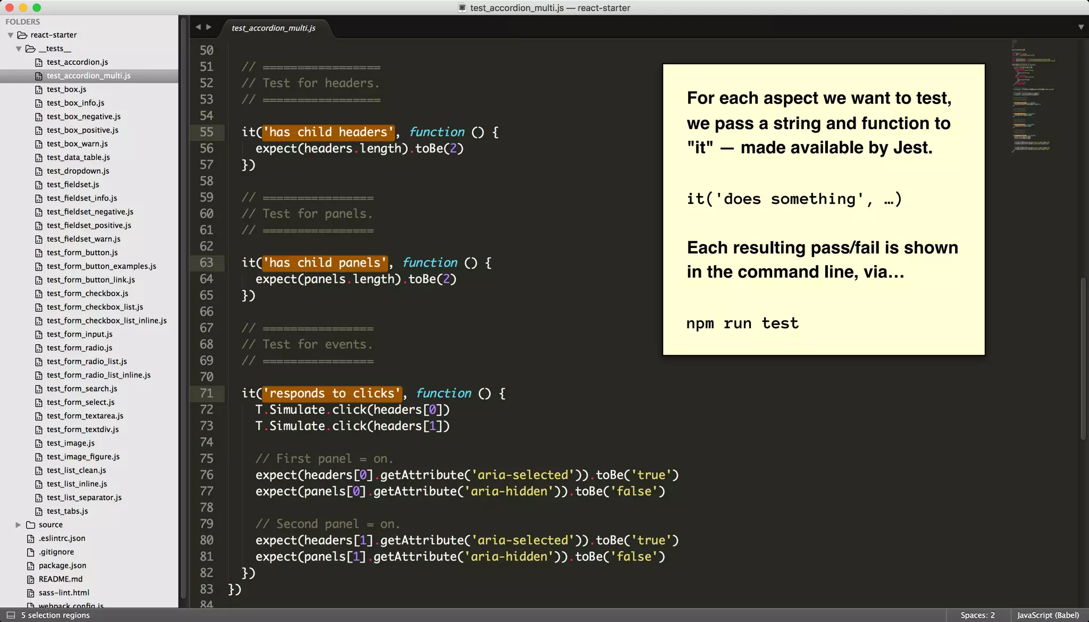Screen dimensions: 1089x622
Task: Open README.md in sidebar
Action: click(x=61, y=580)
